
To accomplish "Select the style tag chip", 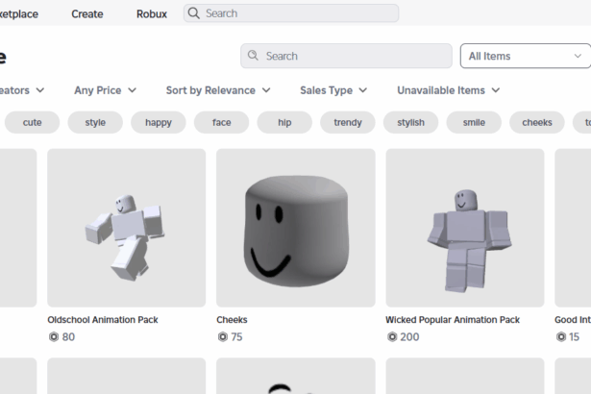I will (x=95, y=123).
